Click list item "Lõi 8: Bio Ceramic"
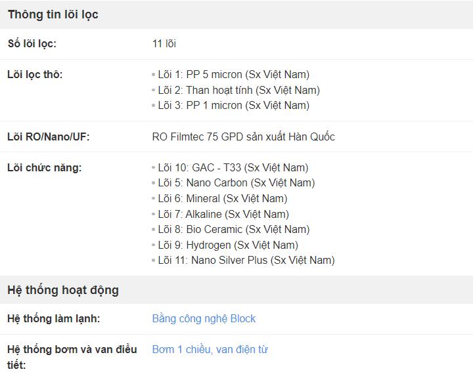 click(x=233, y=229)
